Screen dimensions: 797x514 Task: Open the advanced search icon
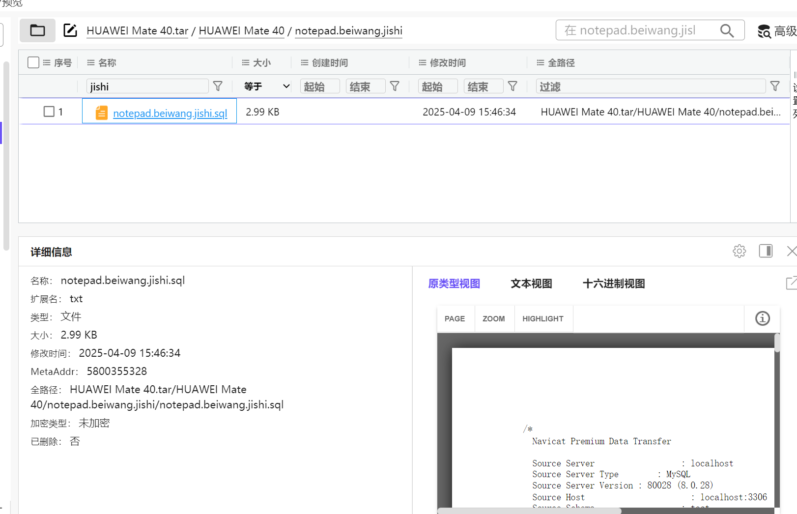tap(764, 31)
